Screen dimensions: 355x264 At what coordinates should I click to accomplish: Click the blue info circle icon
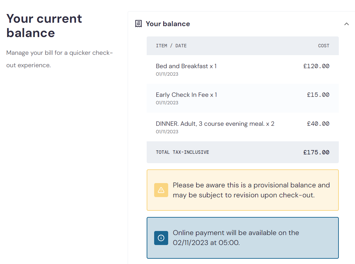(161, 238)
